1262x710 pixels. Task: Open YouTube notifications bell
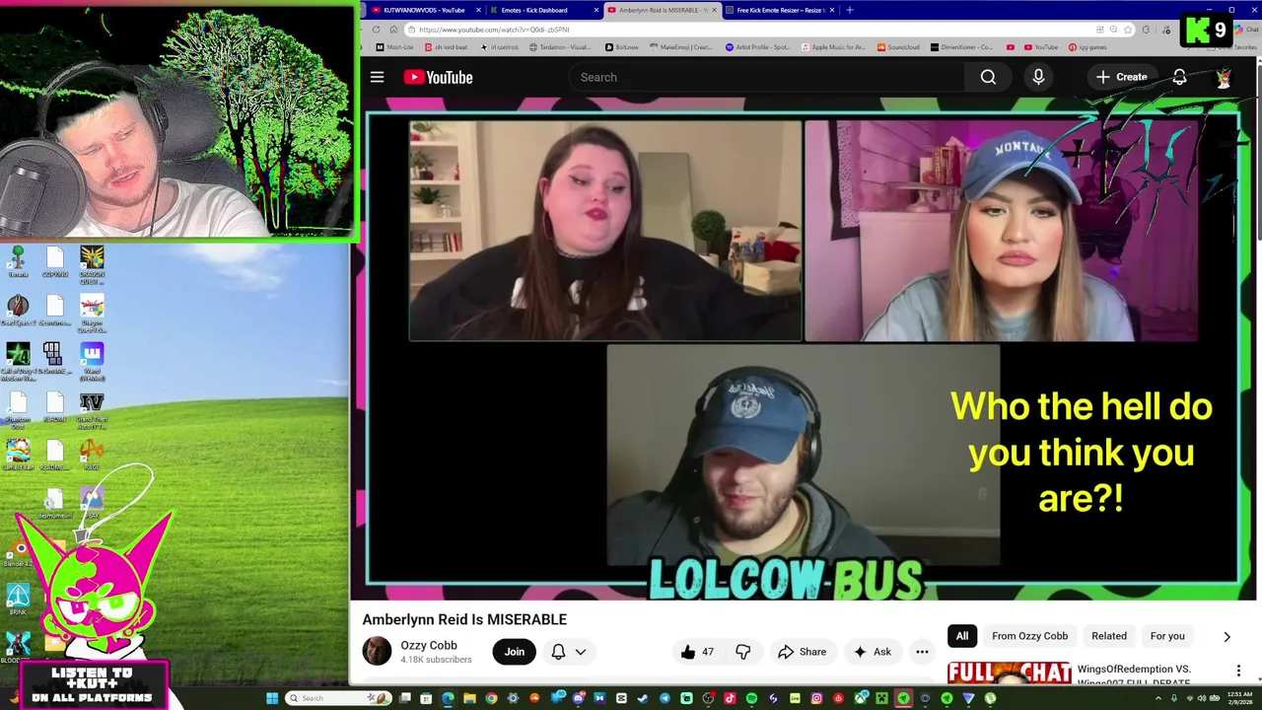[x=1179, y=77]
